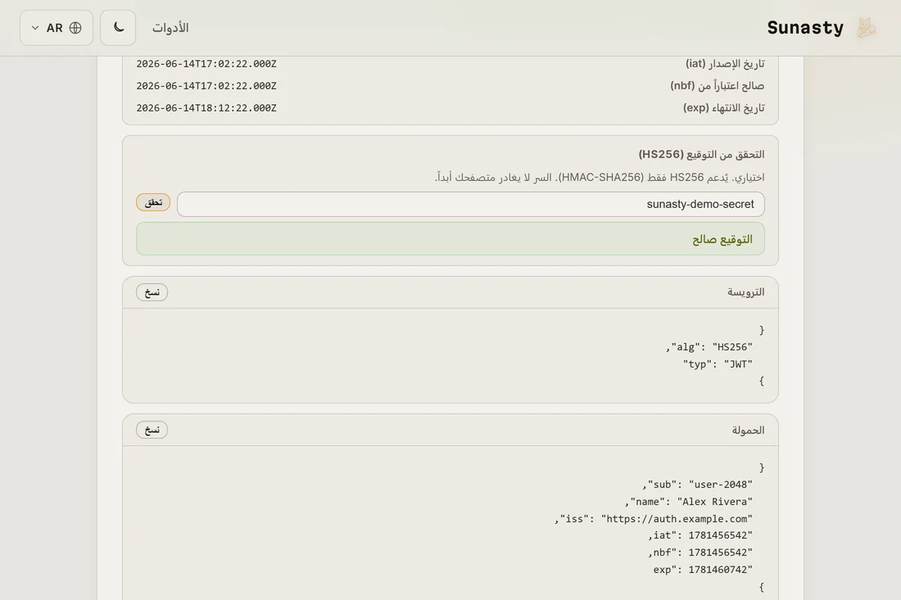The width and height of the screenshot is (901, 600).
Task: Open the الأدوات tools menu
Action: point(170,28)
